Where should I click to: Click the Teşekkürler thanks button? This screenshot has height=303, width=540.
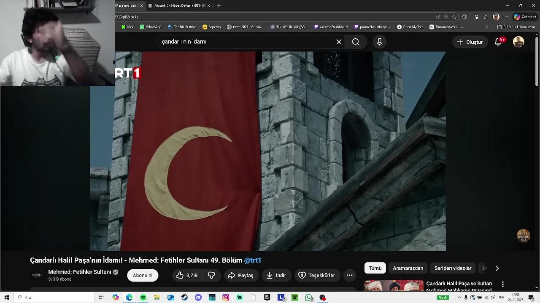tap(316, 275)
